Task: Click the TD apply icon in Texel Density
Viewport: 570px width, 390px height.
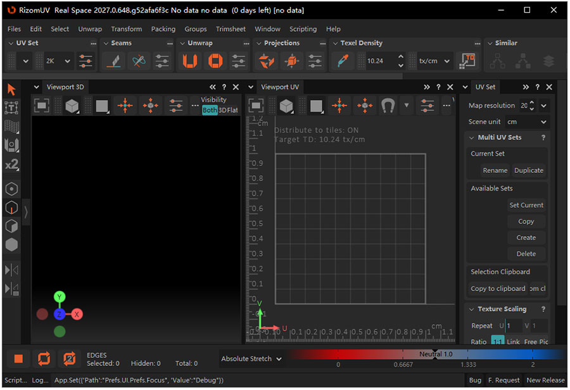Action: 468,61
